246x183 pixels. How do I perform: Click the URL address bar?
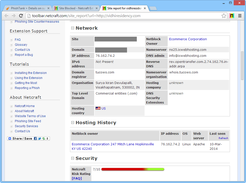pos(126,16)
